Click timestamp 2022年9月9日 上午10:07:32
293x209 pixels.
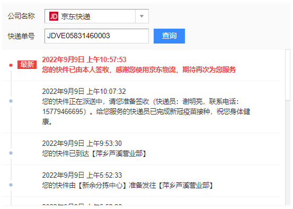84,91
